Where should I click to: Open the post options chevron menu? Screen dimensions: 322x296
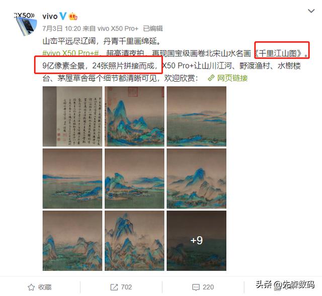[311, 11]
